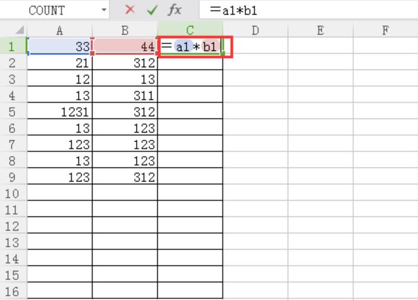
Task: Select row 13 header
Action: 13,241
